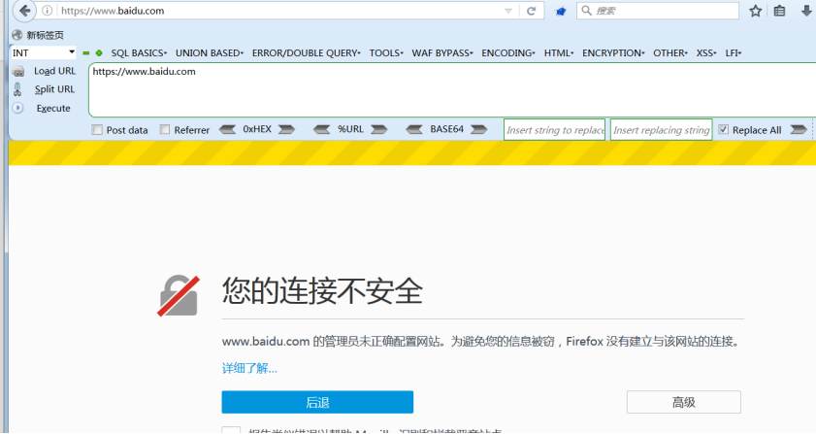Click 0xHEX decode left arrow

point(227,130)
